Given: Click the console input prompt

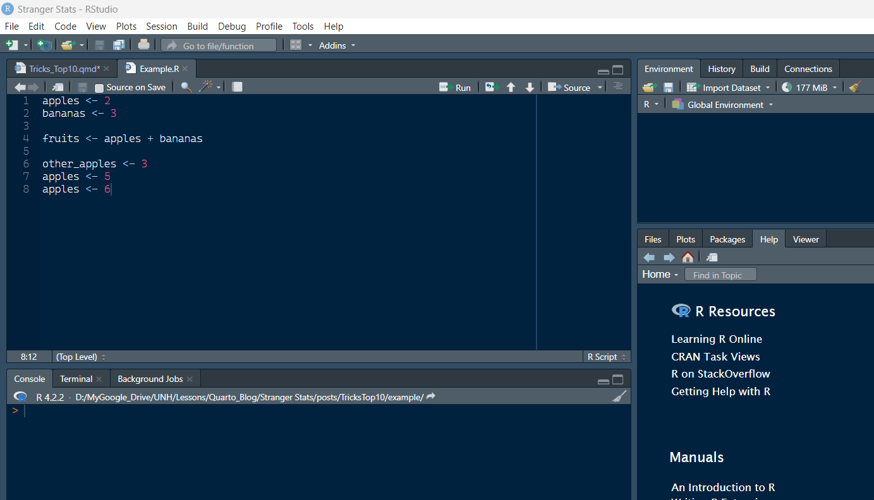Looking at the screenshot, I should pyautogui.click(x=319, y=410).
